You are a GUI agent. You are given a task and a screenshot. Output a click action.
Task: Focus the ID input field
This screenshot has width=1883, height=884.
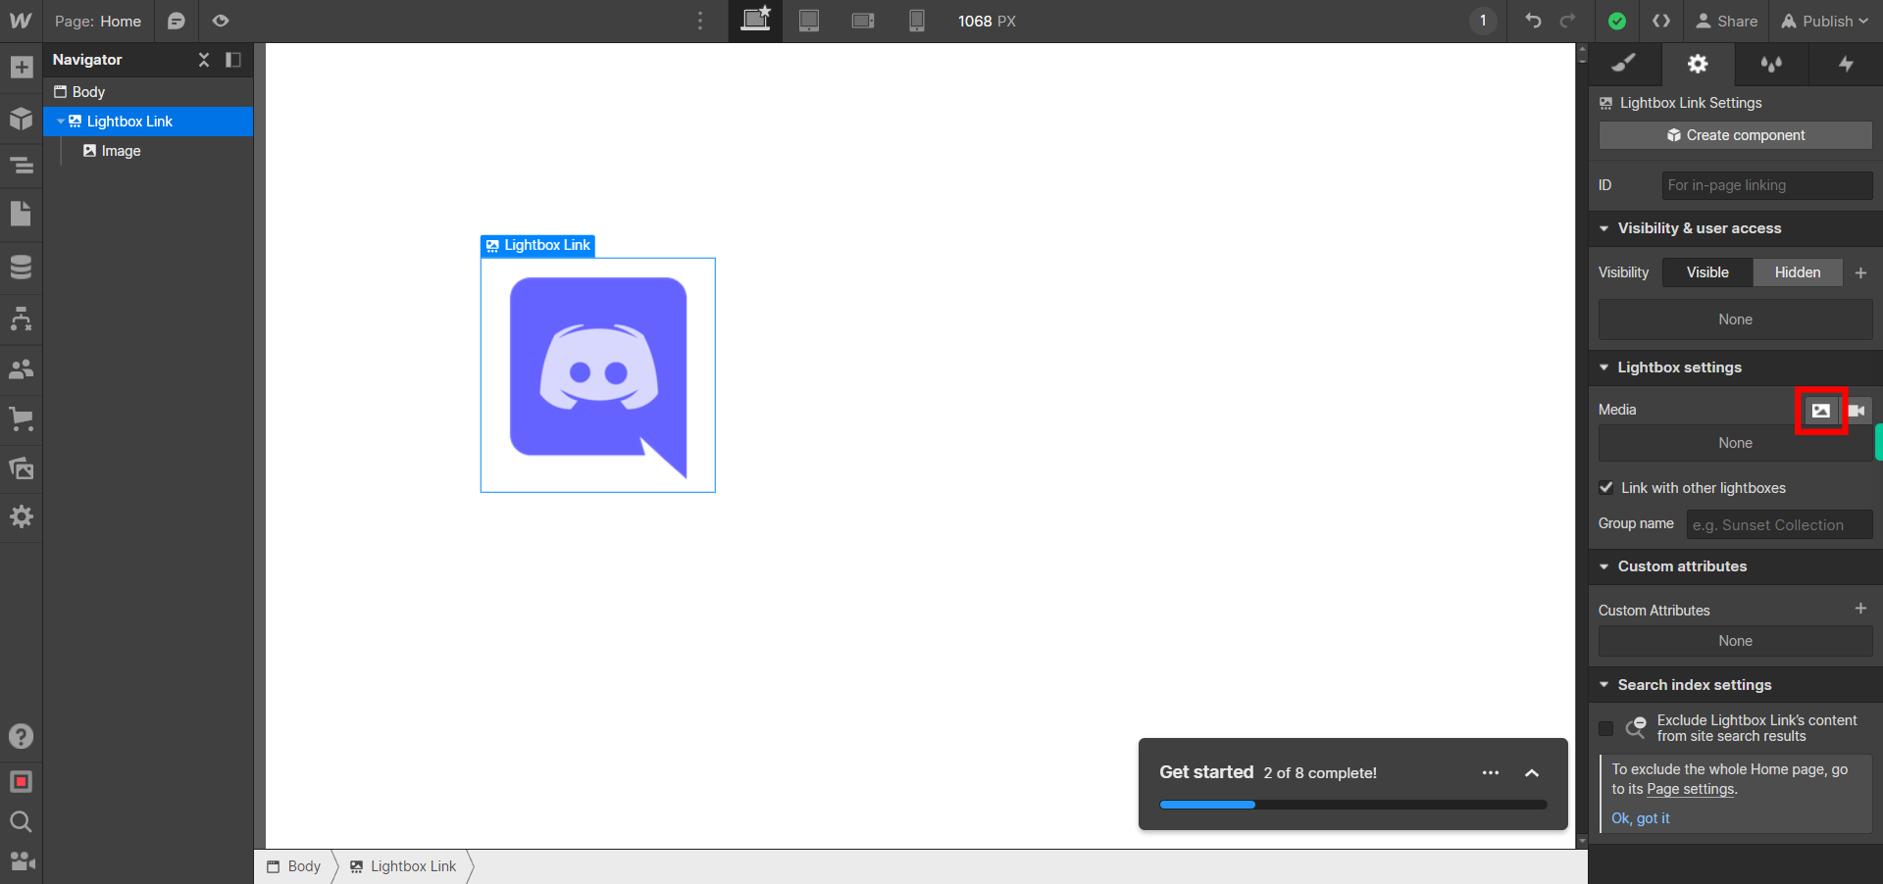tap(1767, 185)
